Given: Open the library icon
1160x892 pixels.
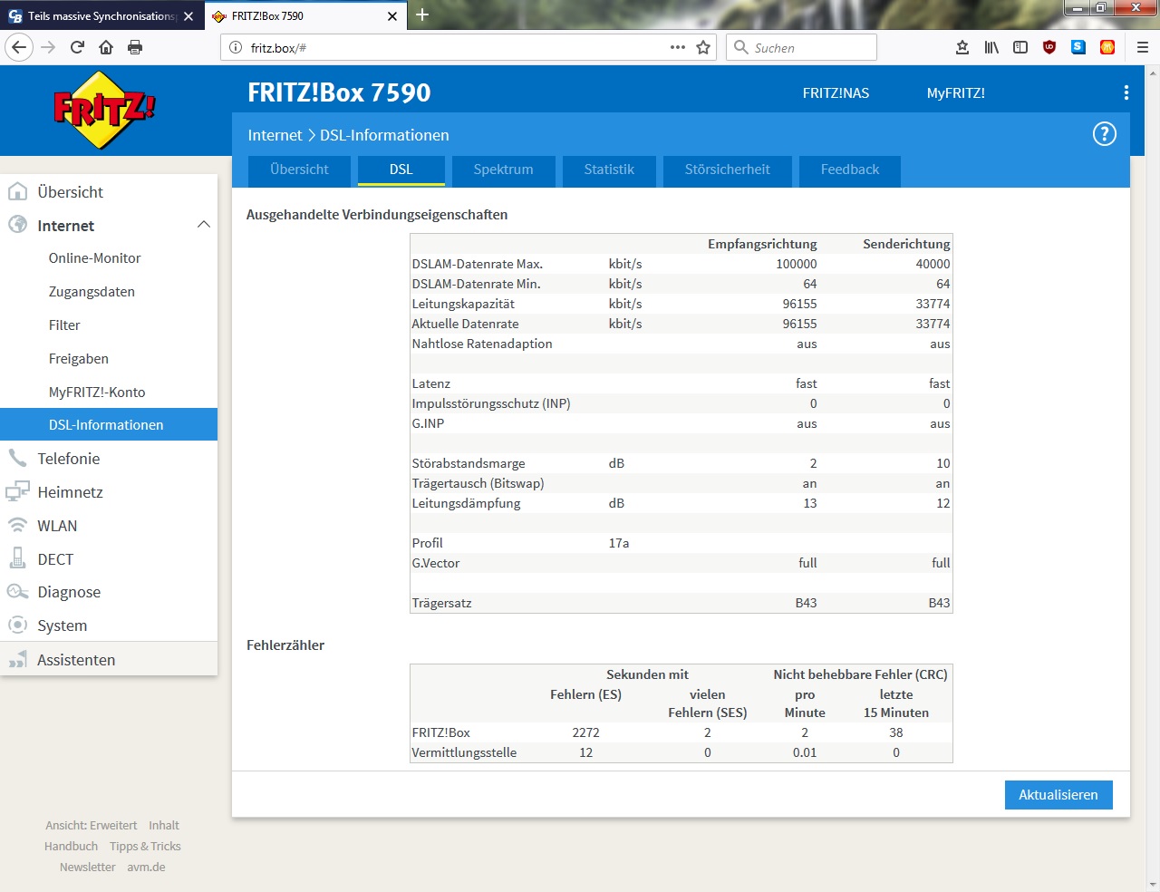Looking at the screenshot, I should (x=991, y=47).
